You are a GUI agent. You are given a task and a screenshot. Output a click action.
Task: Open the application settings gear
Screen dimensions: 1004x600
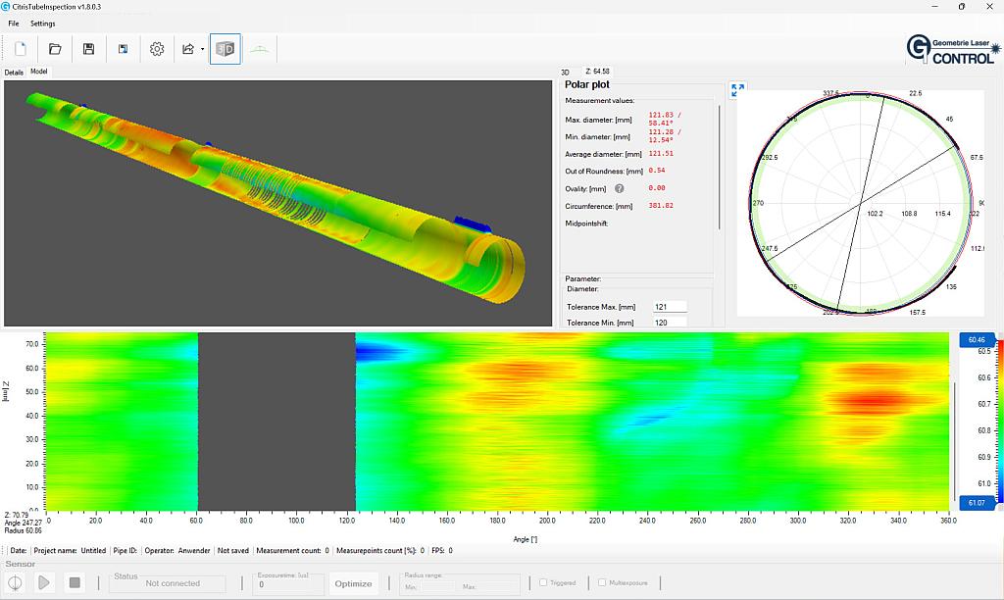pos(158,48)
